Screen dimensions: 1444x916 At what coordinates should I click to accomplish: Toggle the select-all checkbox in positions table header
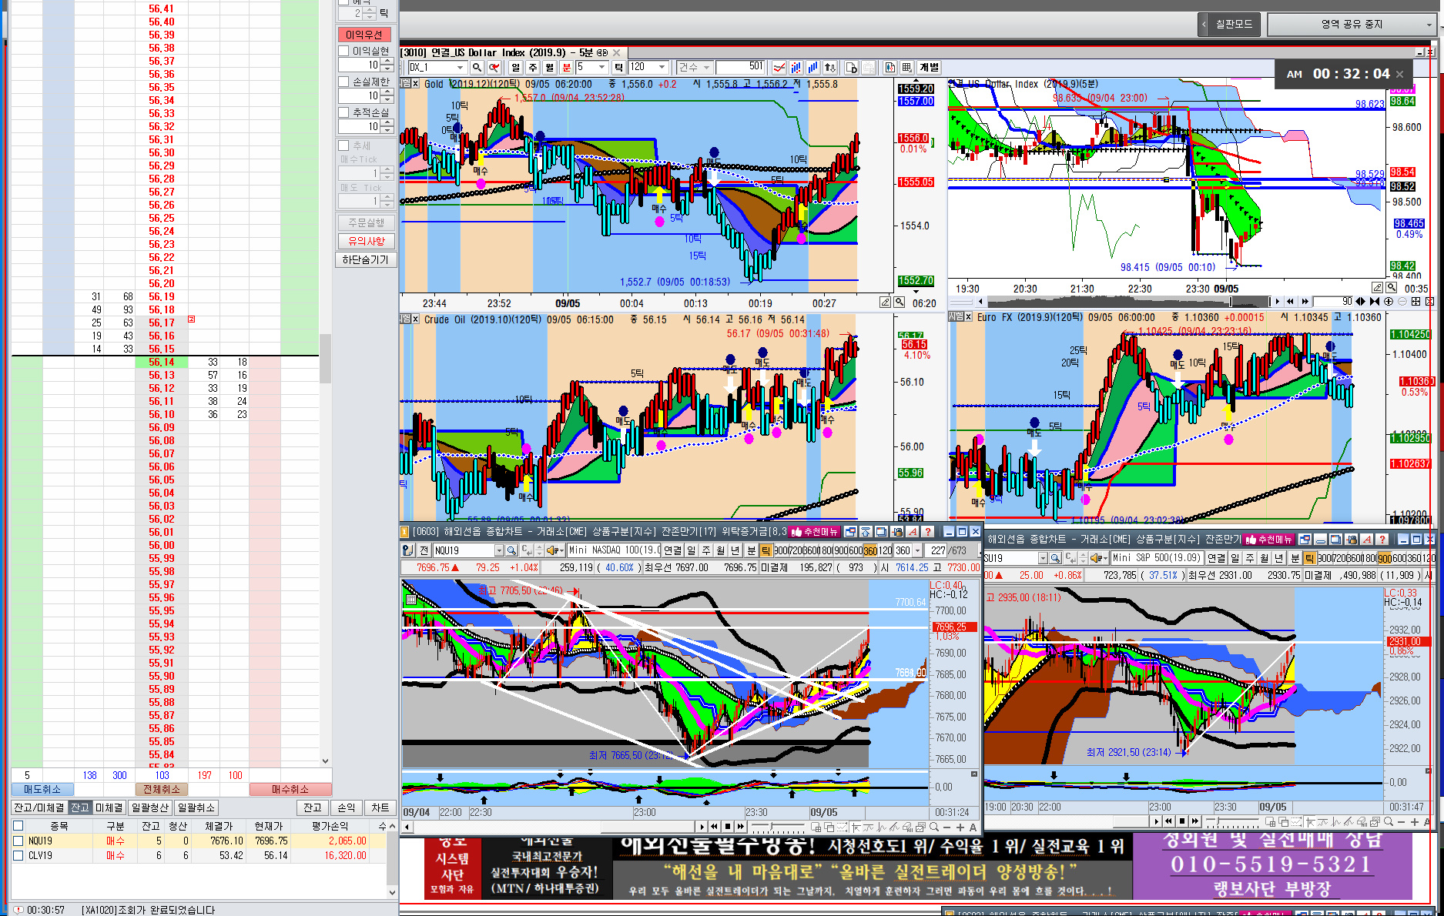[18, 826]
